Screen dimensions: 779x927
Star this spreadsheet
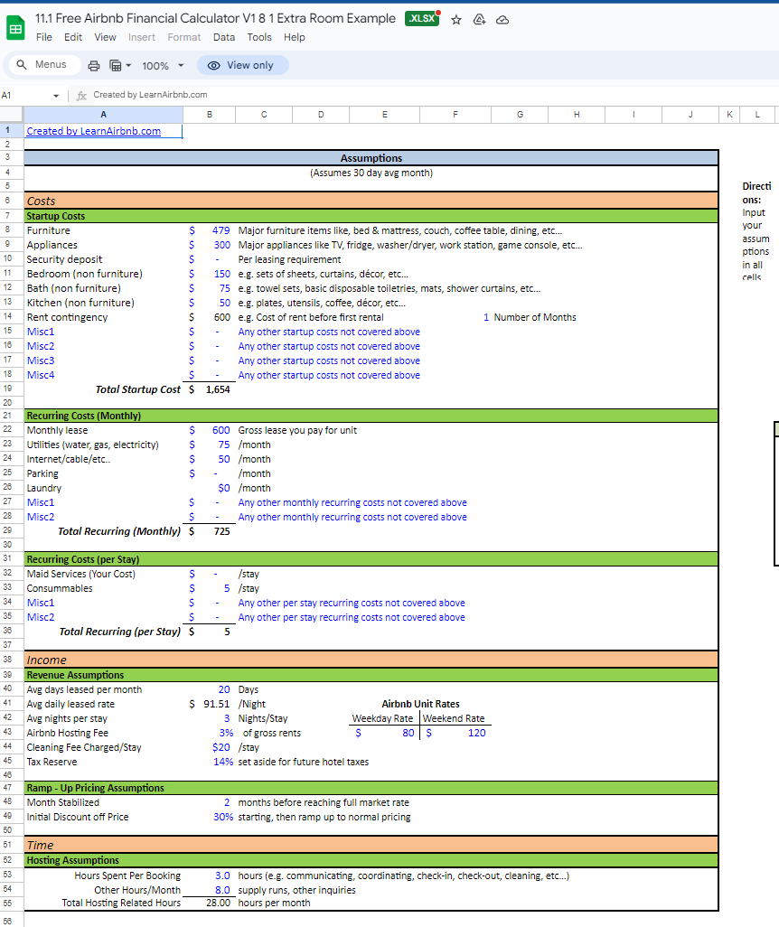tap(456, 20)
